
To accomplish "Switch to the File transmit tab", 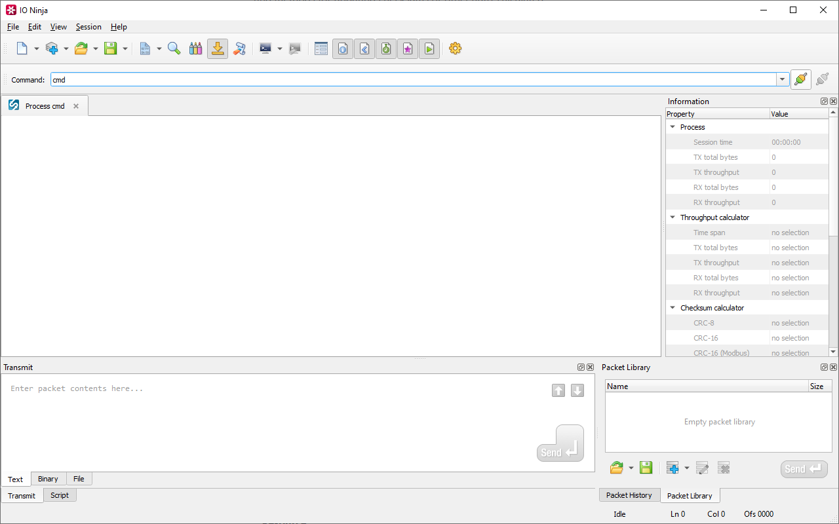I will pyautogui.click(x=79, y=479).
